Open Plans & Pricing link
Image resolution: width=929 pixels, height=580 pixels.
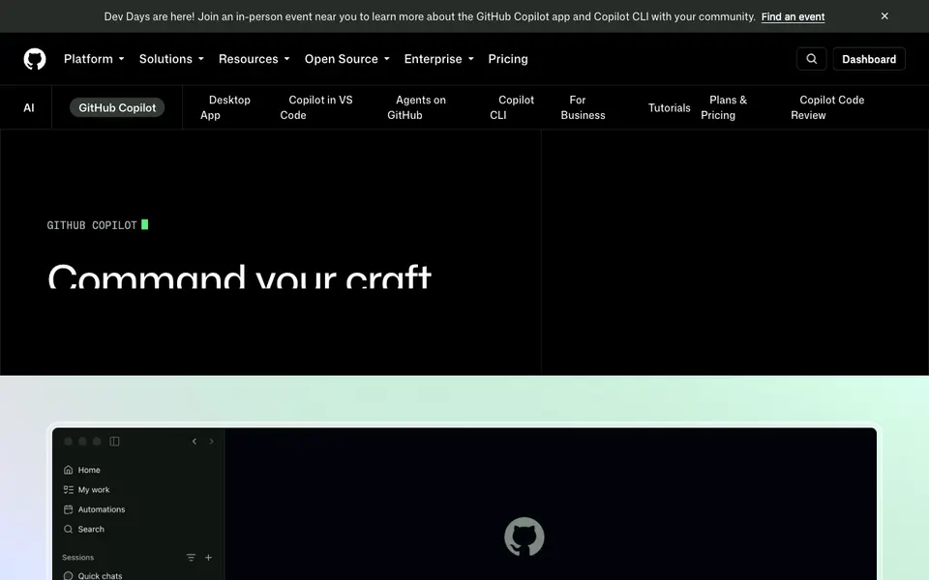pos(724,107)
